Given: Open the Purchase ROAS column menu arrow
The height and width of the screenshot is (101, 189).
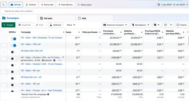Looking at the screenshot, I should [x=163, y=32].
